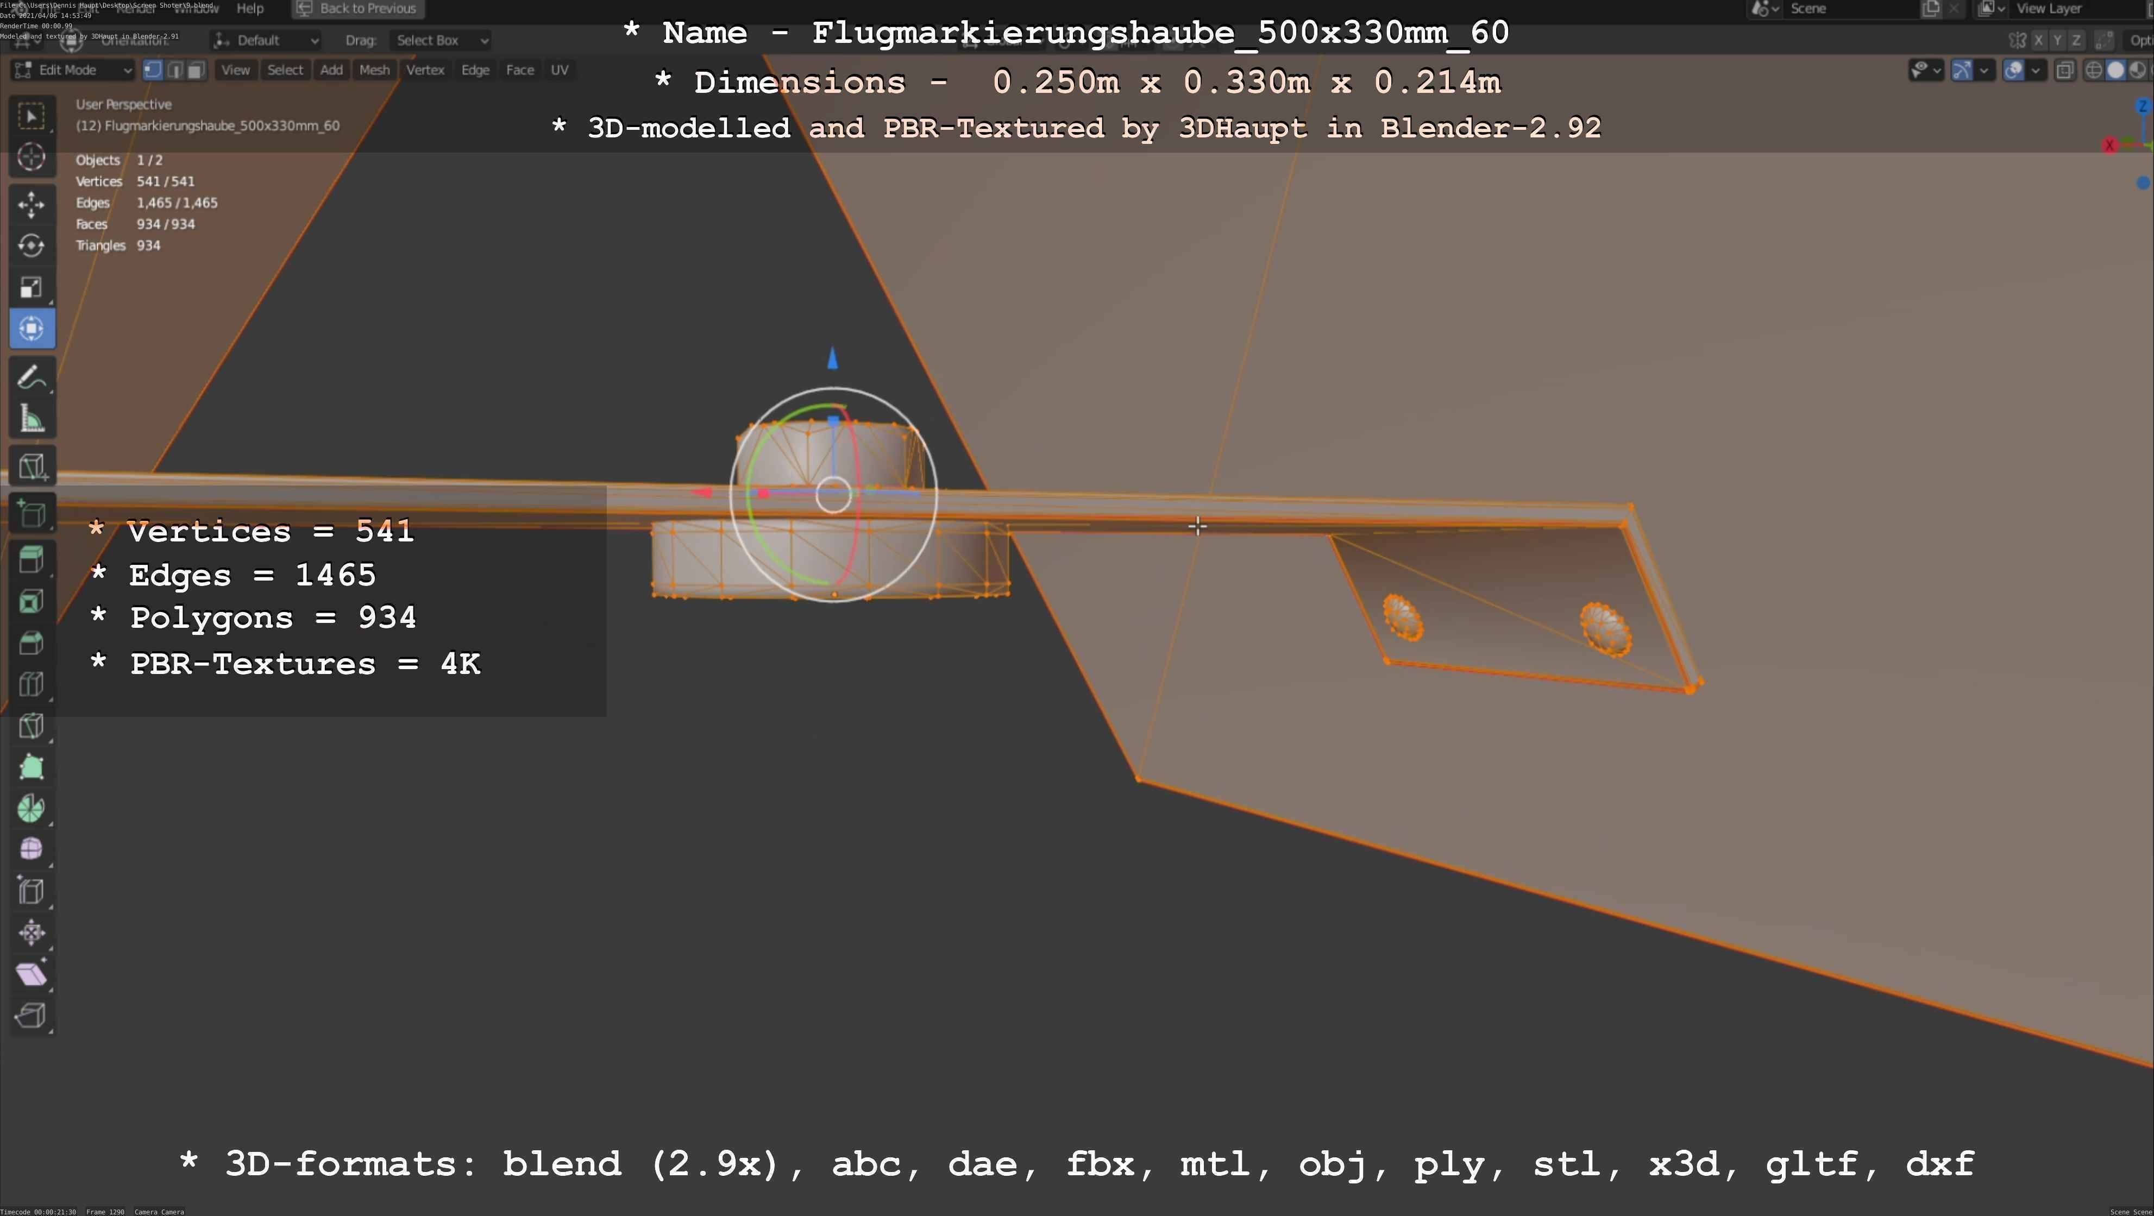Open the UV menu
Image resolution: width=2154 pixels, height=1216 pixels.
pyautogui.click(x=560, y=70)
